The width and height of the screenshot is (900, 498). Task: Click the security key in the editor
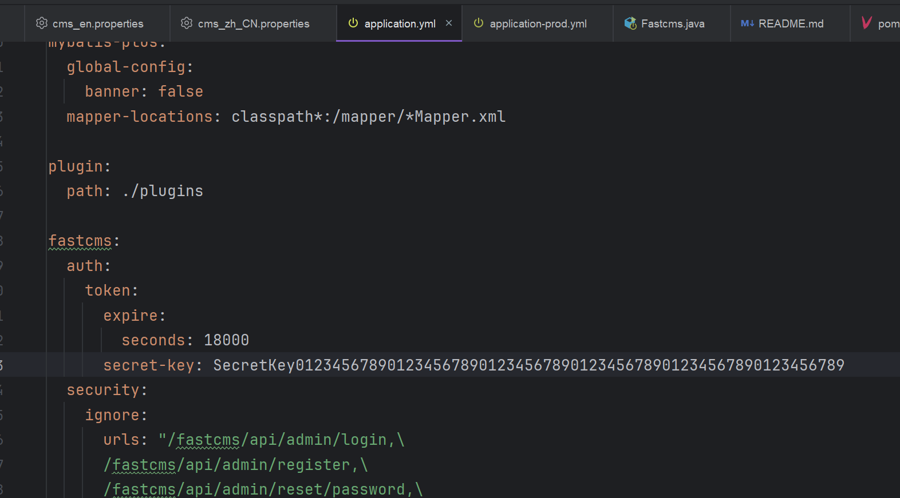(103, 390)
